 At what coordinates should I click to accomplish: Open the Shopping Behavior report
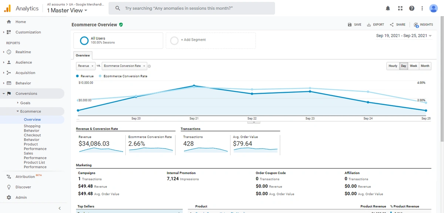pyautogui.click(x=32, y=128)
